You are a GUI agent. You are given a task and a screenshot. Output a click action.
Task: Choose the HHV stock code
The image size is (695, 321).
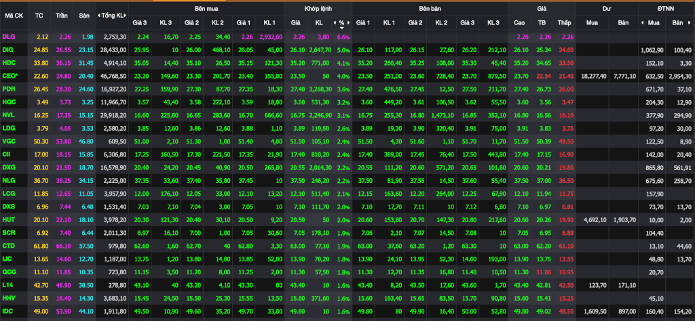9,299
